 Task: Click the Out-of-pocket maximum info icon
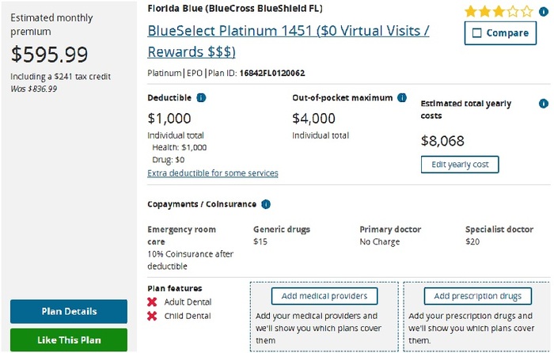click(402, 98)
